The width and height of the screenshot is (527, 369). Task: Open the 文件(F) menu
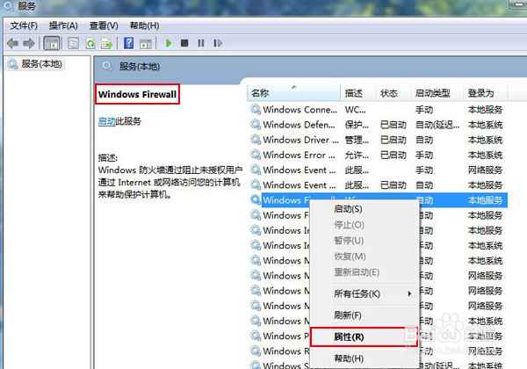point(24,25)
